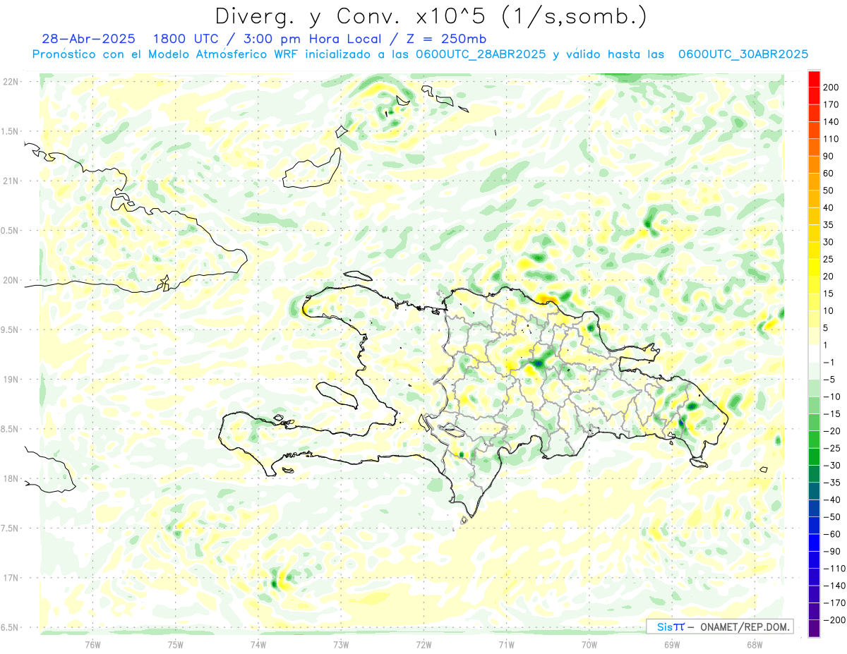This screenshot has width=847, height=654.
Task: Click the '19N' latitude label
Action: (11, 380)
